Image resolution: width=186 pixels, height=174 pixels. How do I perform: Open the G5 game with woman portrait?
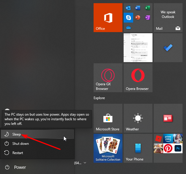(x=178, y=139)
